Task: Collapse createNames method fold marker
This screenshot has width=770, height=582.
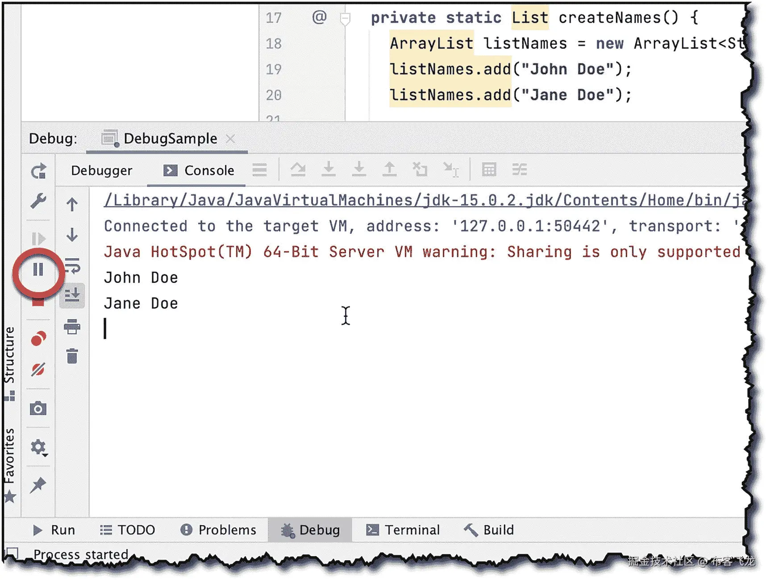Action: click(x=345, y=19)
